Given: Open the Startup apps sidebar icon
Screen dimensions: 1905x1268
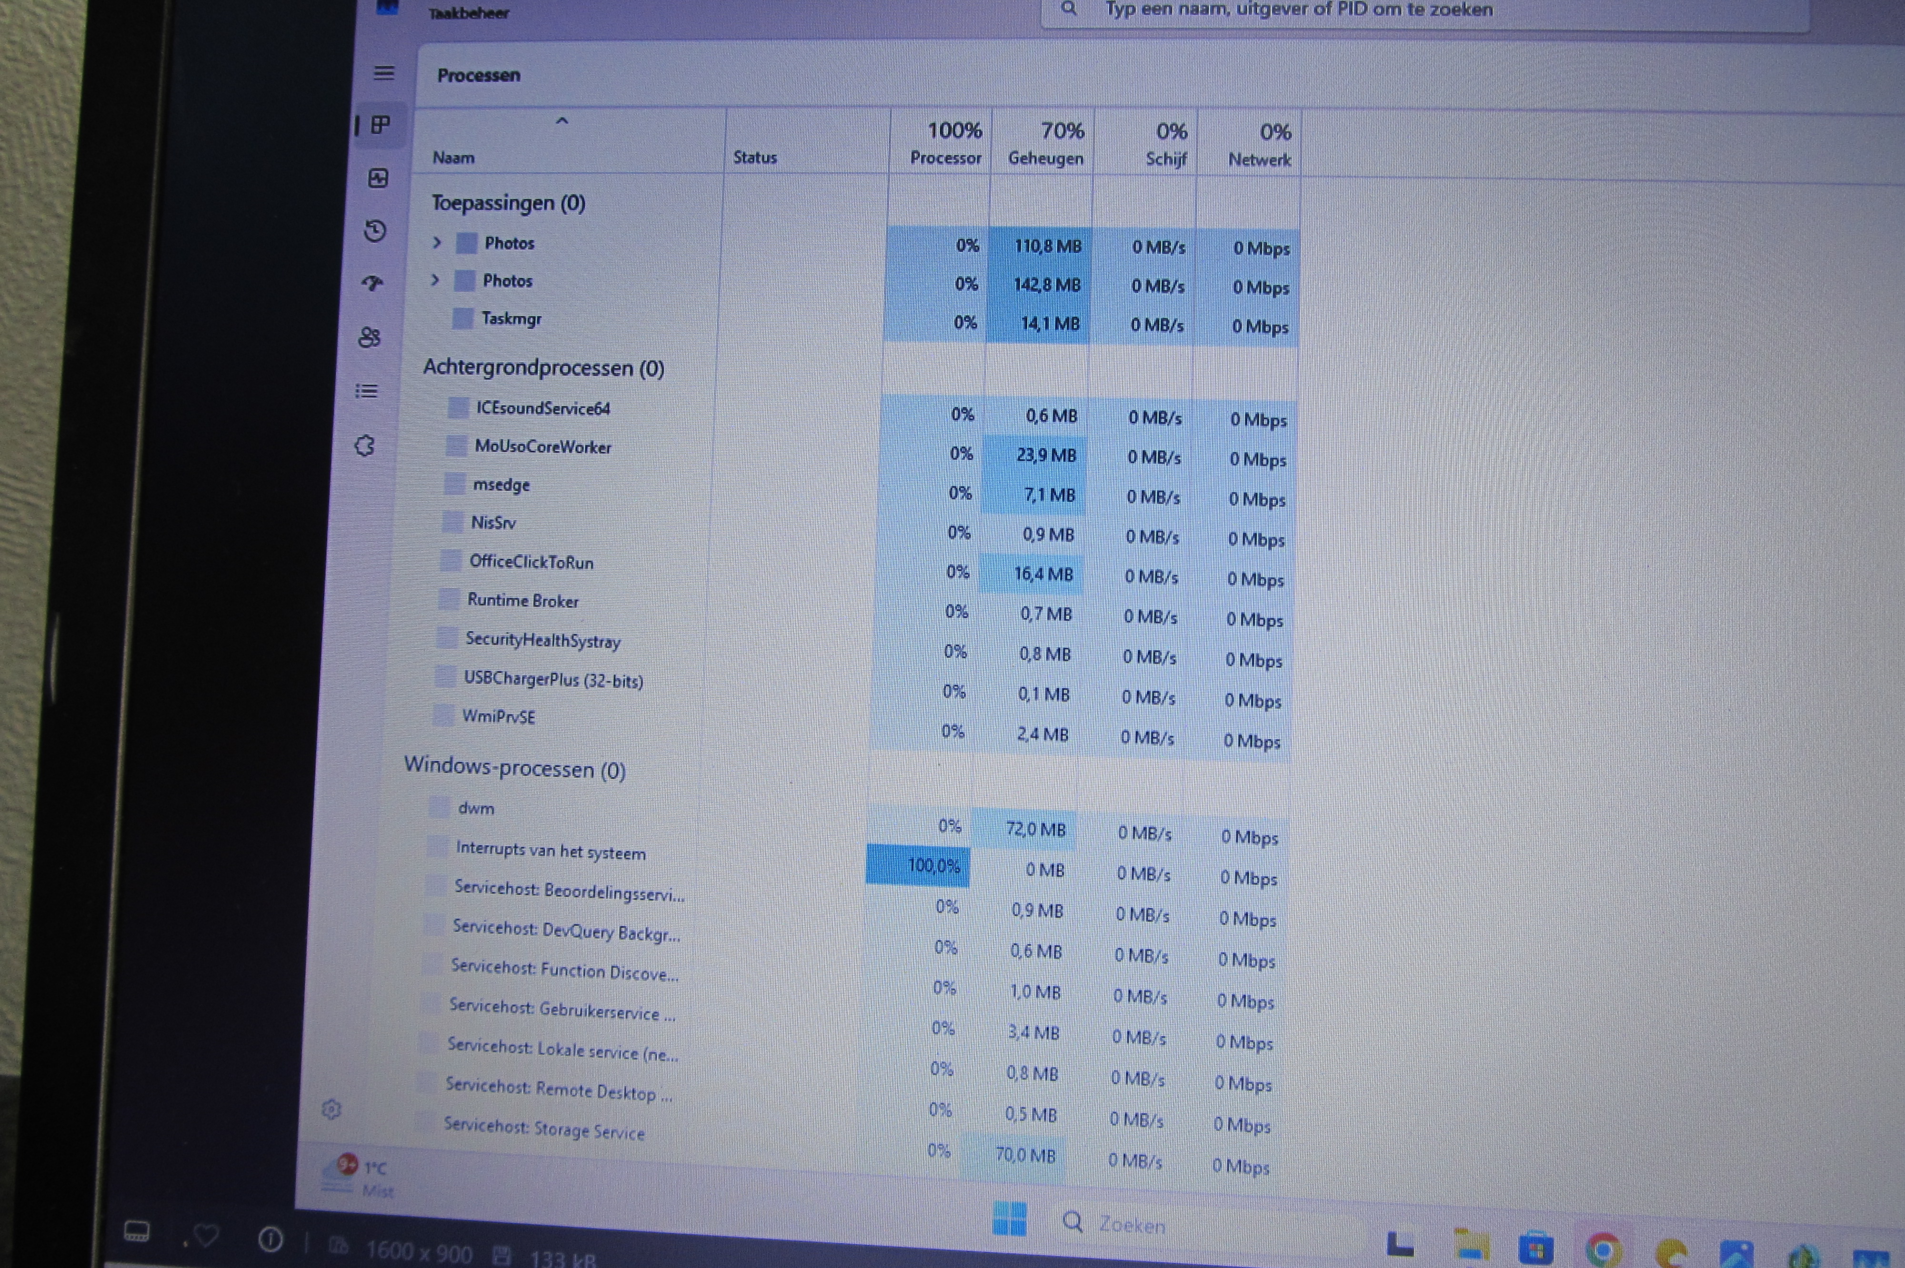Looking at the screenshot, I should point(372,283).
